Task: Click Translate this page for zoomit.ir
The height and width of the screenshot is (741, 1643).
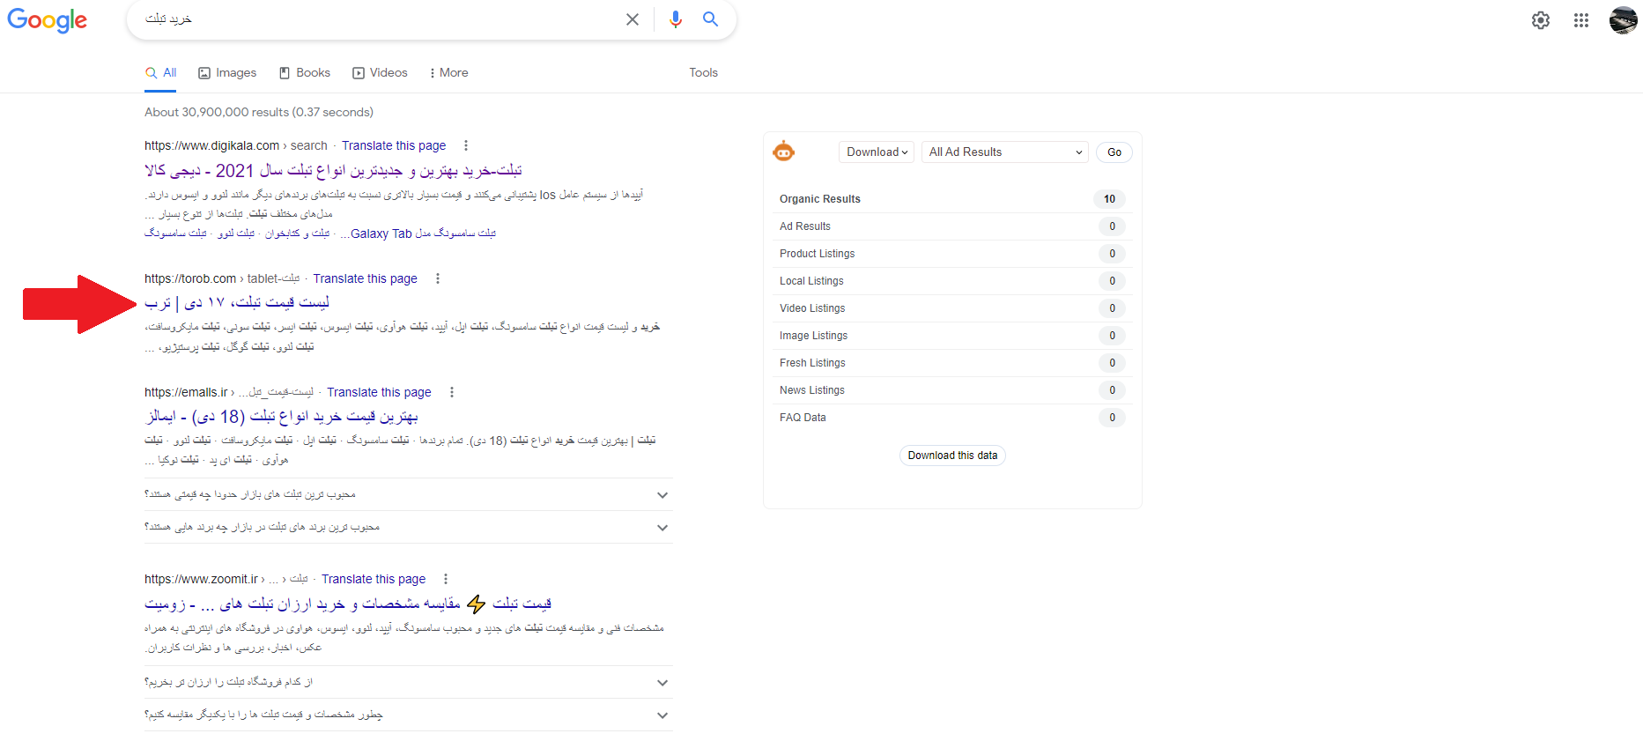Action: click(374, 579)
